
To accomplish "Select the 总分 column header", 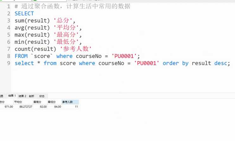I will [x=6, y=102].
